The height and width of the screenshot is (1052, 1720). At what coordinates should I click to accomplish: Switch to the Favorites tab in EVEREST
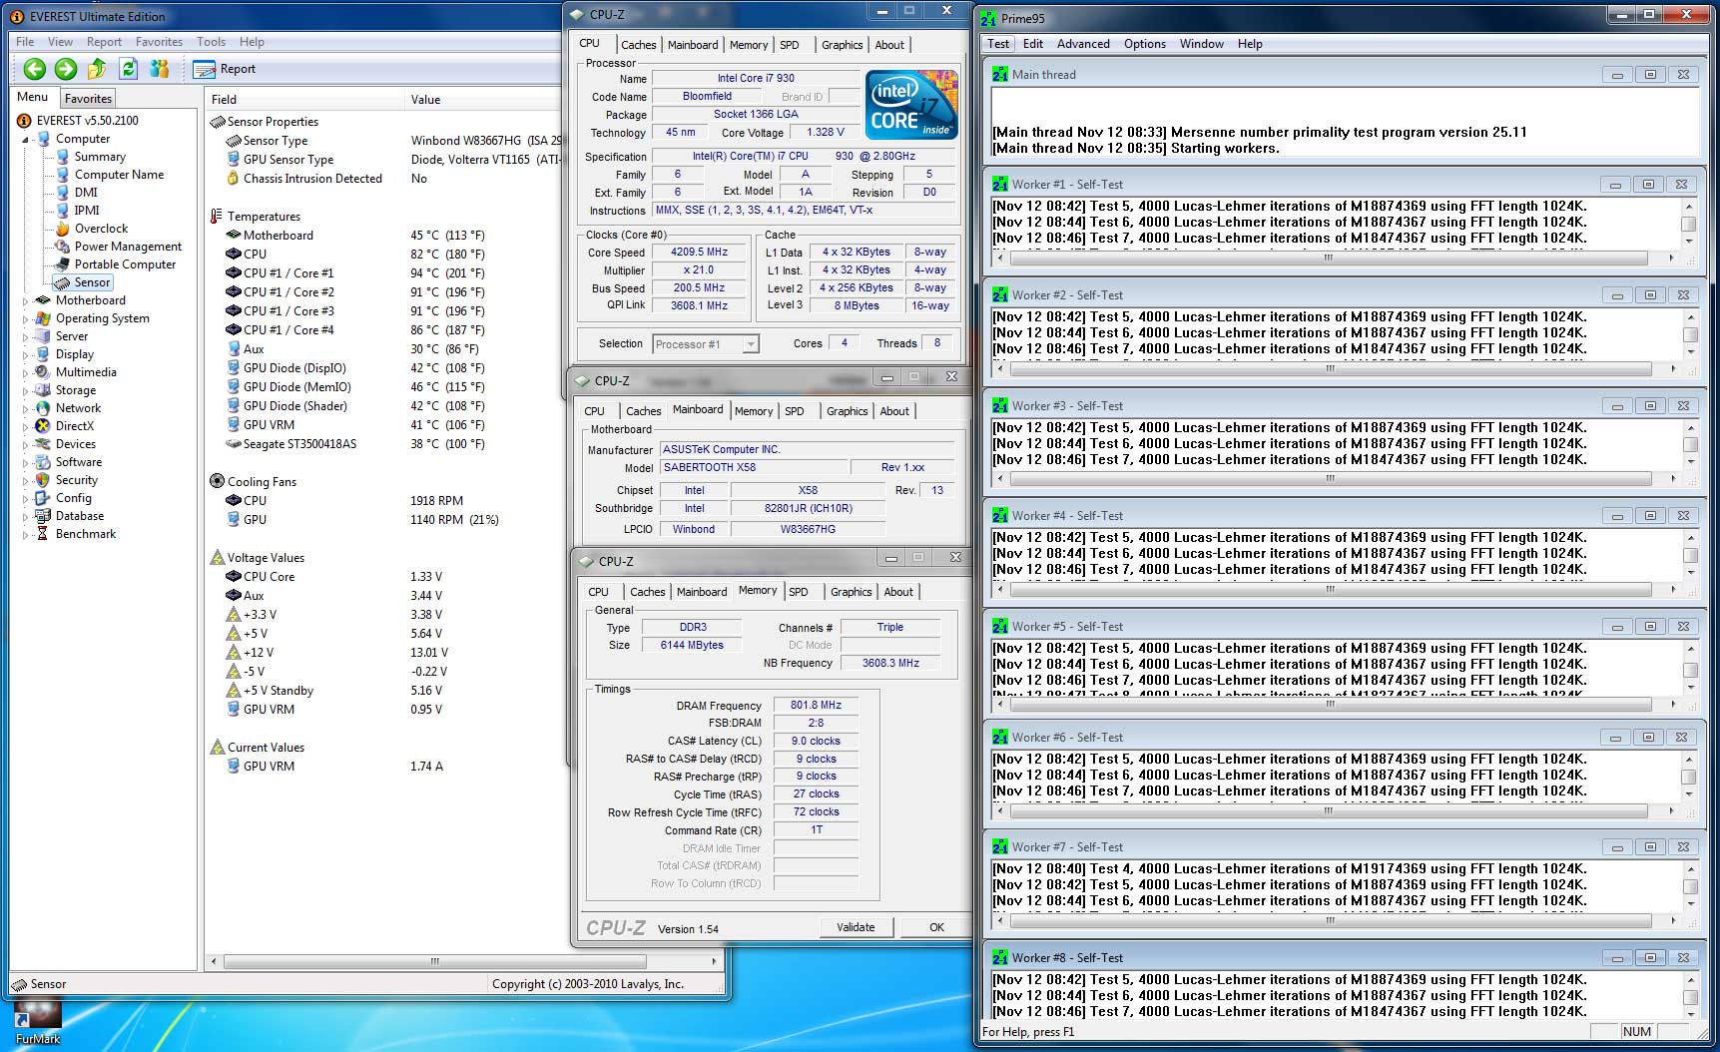[88, 99]
